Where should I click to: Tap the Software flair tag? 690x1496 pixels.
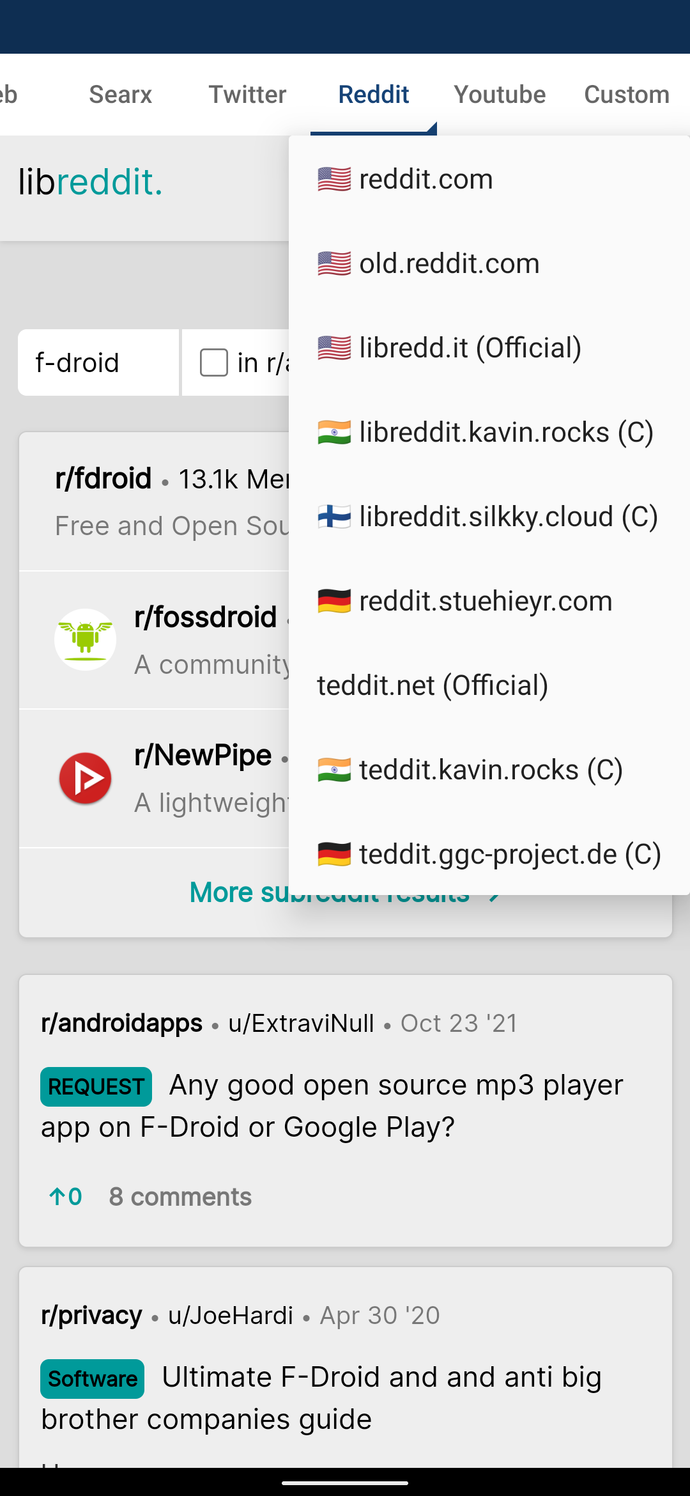pyautogui.click(x=93, y=1378)
